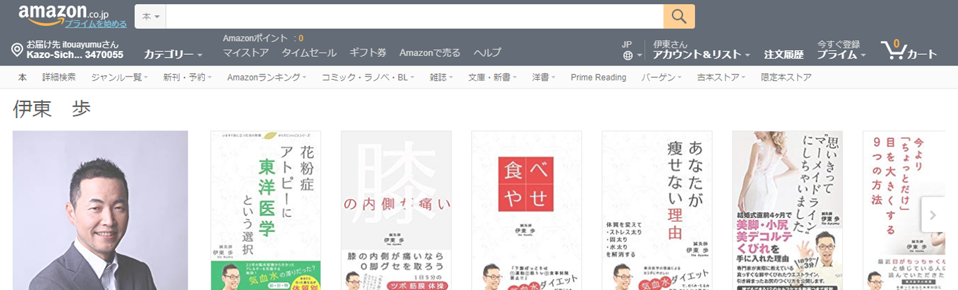Expand the バーゲン submenu
The height and width of the screenshot is (290, 958).
click(x=661, y=77)
